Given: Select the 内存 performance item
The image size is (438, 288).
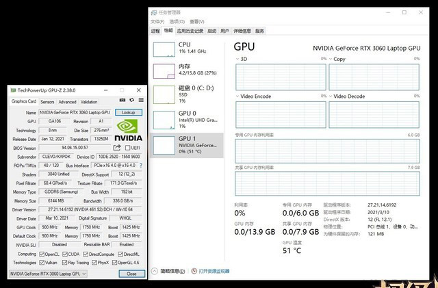Looking at the screenshot, I should point(187,71).
